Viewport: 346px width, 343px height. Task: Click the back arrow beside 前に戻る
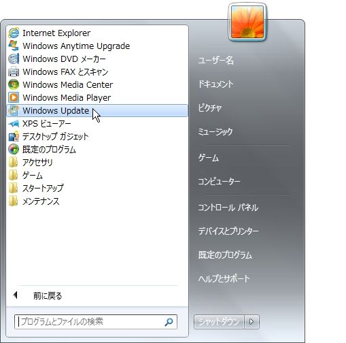point(16,295)
